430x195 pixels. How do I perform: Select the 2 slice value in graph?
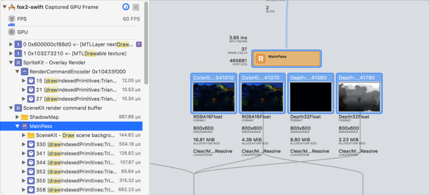coord(268,8)
